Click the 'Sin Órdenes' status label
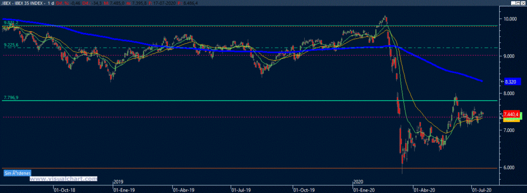 click(17, 173)
